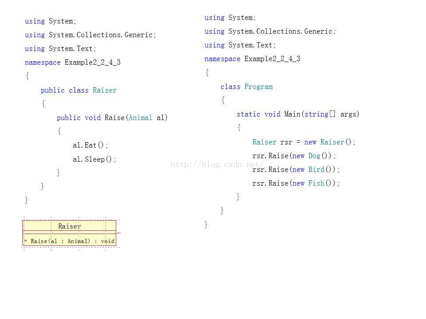Click right 'using System;' line
Viewport: 426px width, 319px height.
(x=230, y=18)
